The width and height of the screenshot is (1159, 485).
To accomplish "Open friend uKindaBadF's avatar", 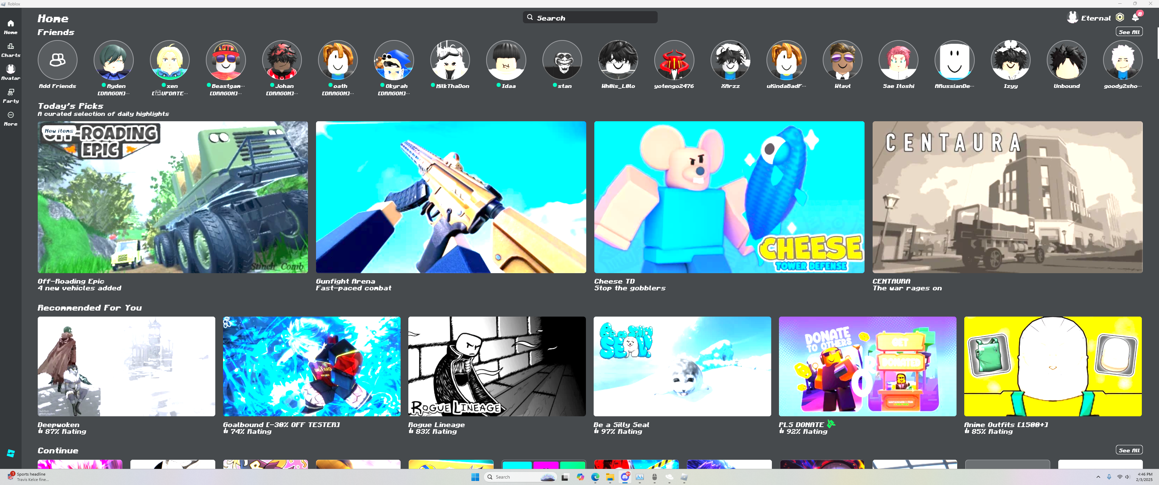I will (x=786, y=60).
